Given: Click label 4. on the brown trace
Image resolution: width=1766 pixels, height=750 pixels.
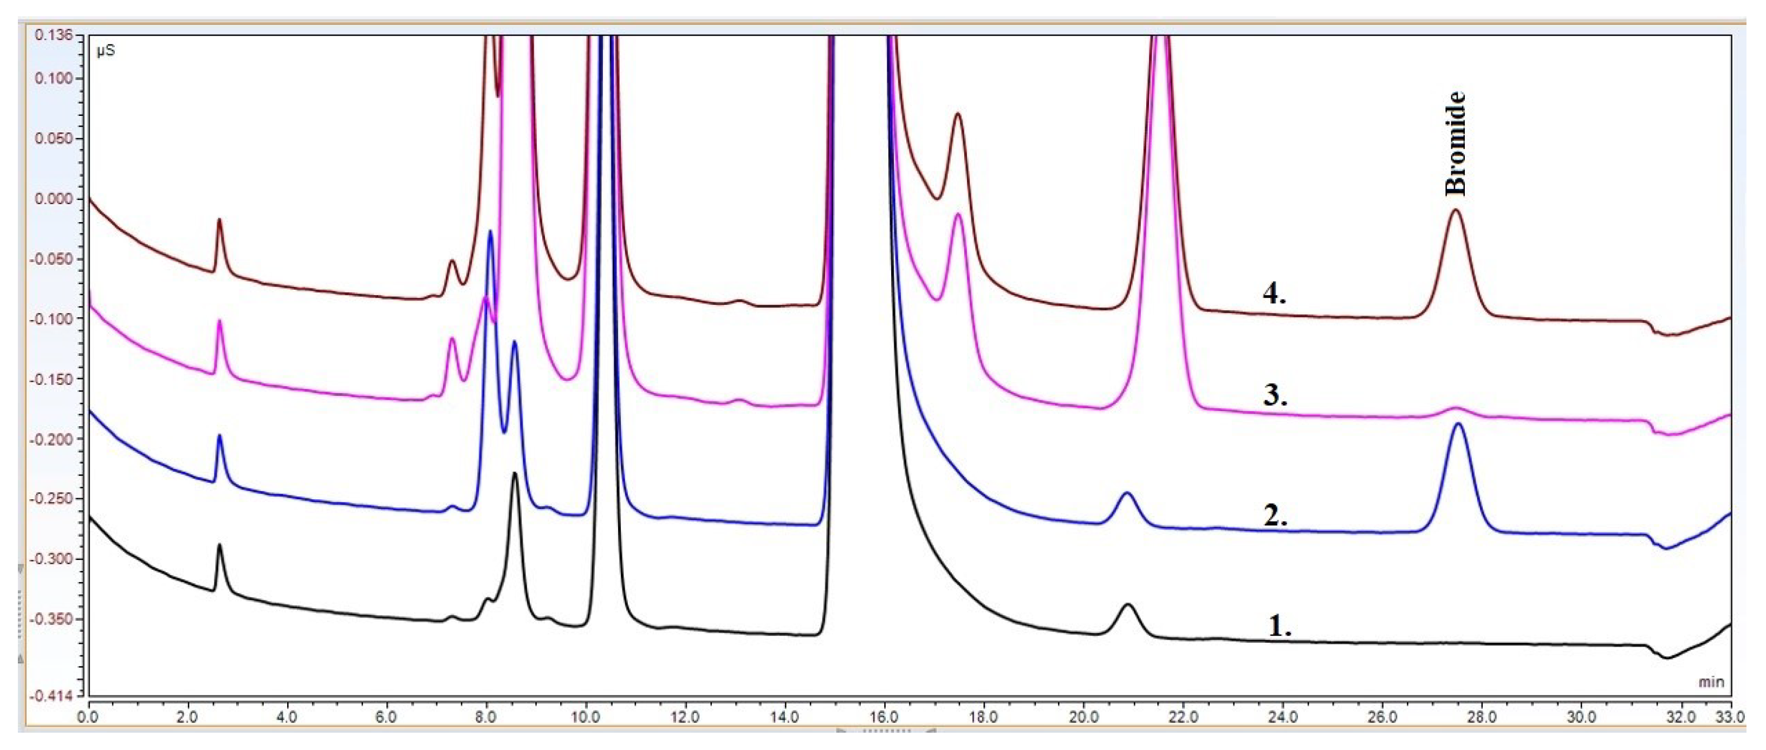Looking at the screenshot, I should [x=1275, y=294].
